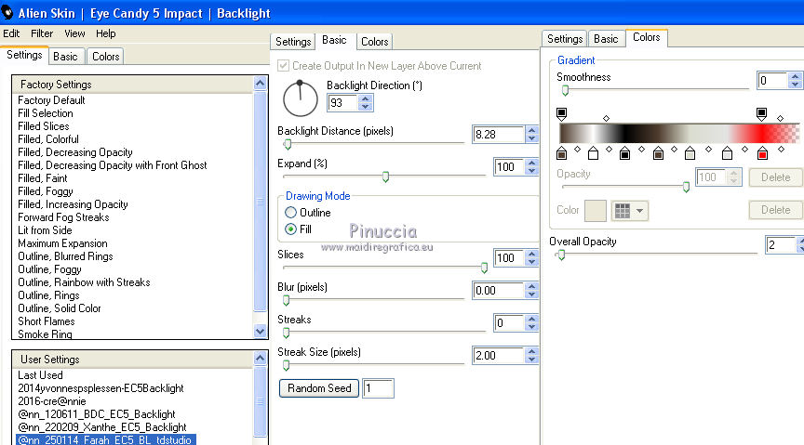Click the Delete button beside the Opacity field
The height and width of the screenshot is (445, 804).
(775, 177)
